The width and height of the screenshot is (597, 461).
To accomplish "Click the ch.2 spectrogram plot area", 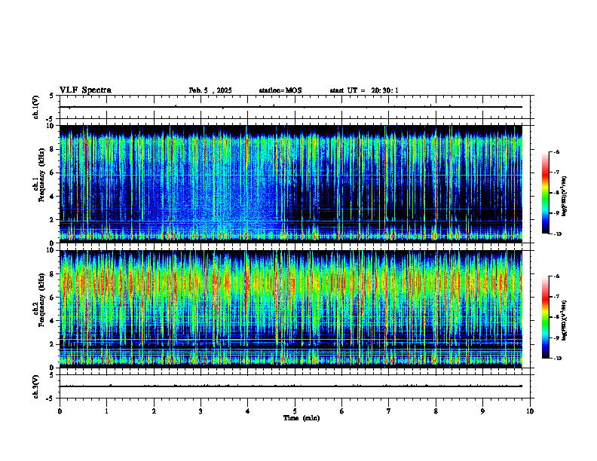I will tap(291, 309).
